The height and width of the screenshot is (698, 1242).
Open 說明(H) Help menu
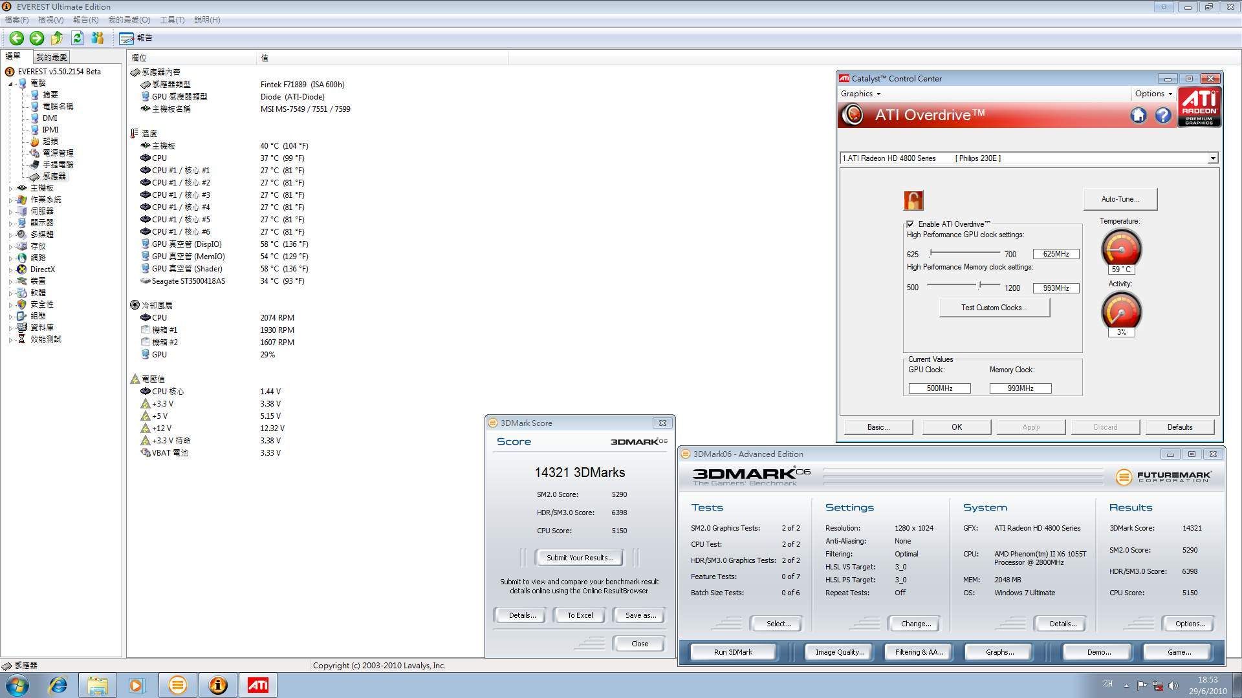pyautogui.click(x=207, y=20)
